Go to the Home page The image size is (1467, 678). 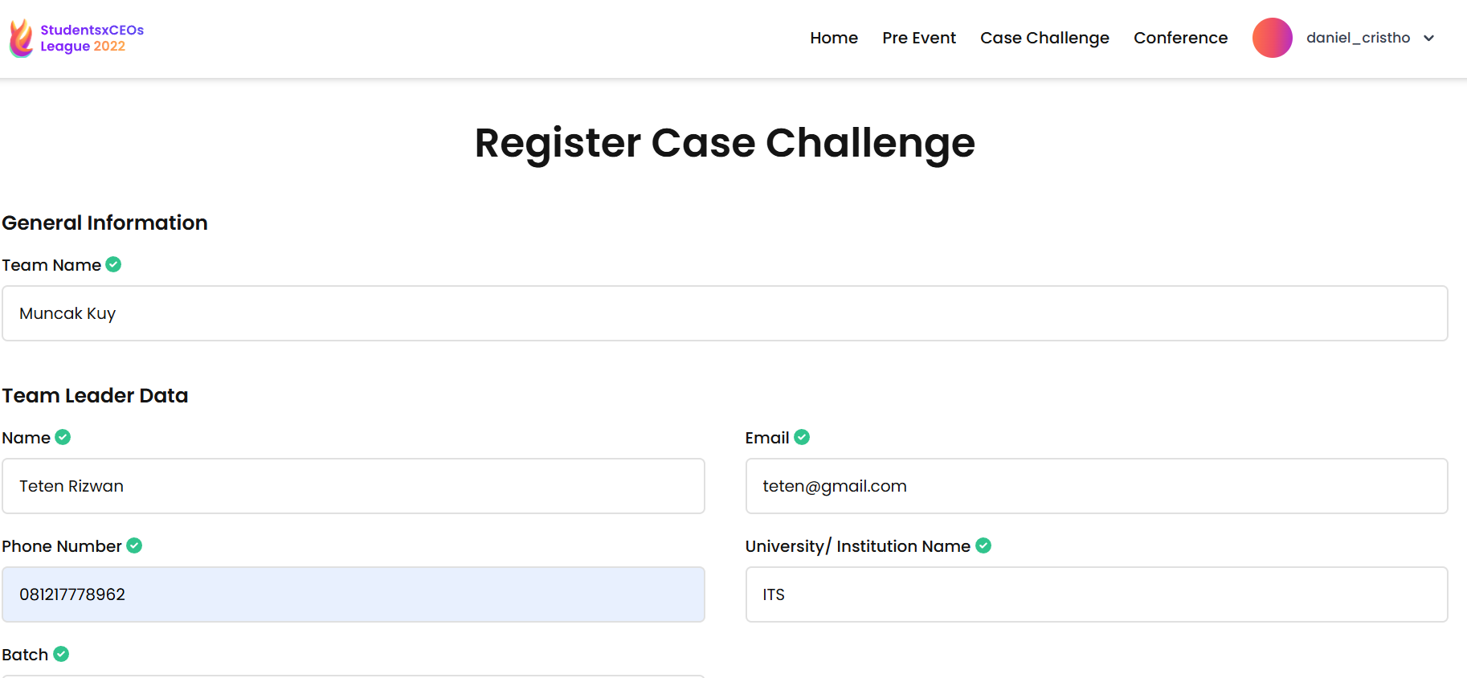point(834,38)
